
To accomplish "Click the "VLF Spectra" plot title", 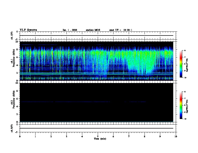I will coord(28,30).
